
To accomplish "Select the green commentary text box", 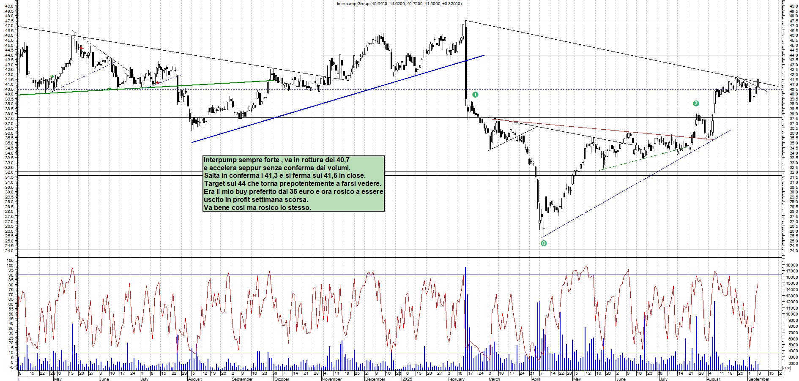I will pos(293,183).
